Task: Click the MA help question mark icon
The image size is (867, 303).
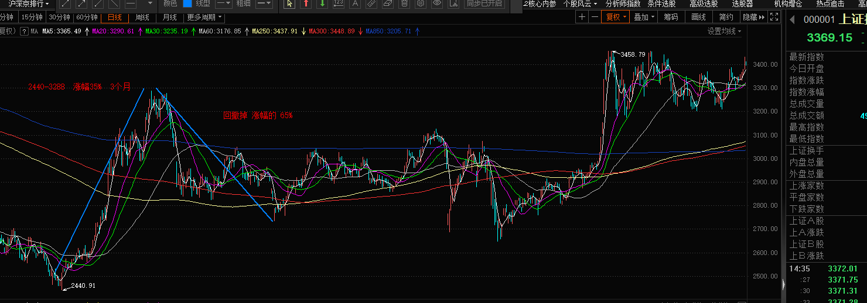Action: 25,32
